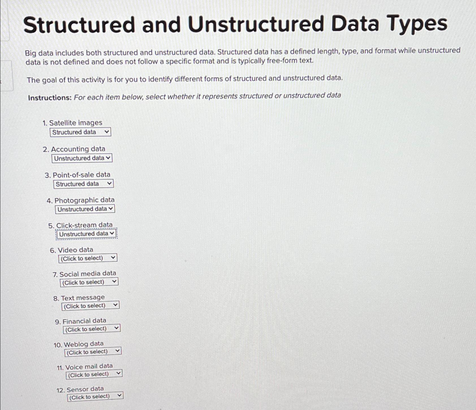Open the Photographic data dropdown
The image size is (476, 410).
point(85,209)
